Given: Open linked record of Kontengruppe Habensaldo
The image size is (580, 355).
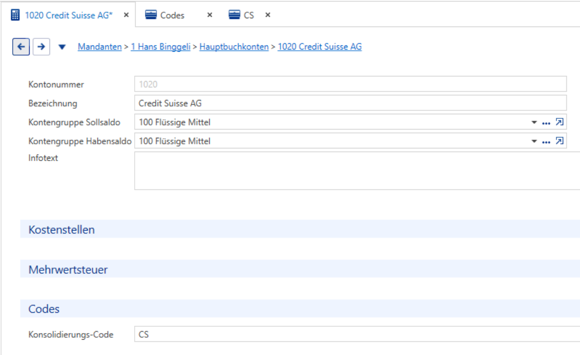Looking at the screenshot, I should click(559, 141).
